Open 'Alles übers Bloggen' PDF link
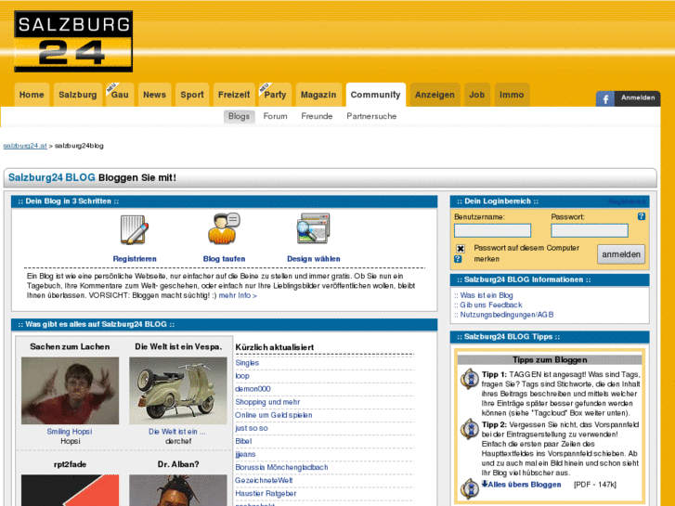The width and height of the screenshot is (675, 506). [x=525, y=485]
